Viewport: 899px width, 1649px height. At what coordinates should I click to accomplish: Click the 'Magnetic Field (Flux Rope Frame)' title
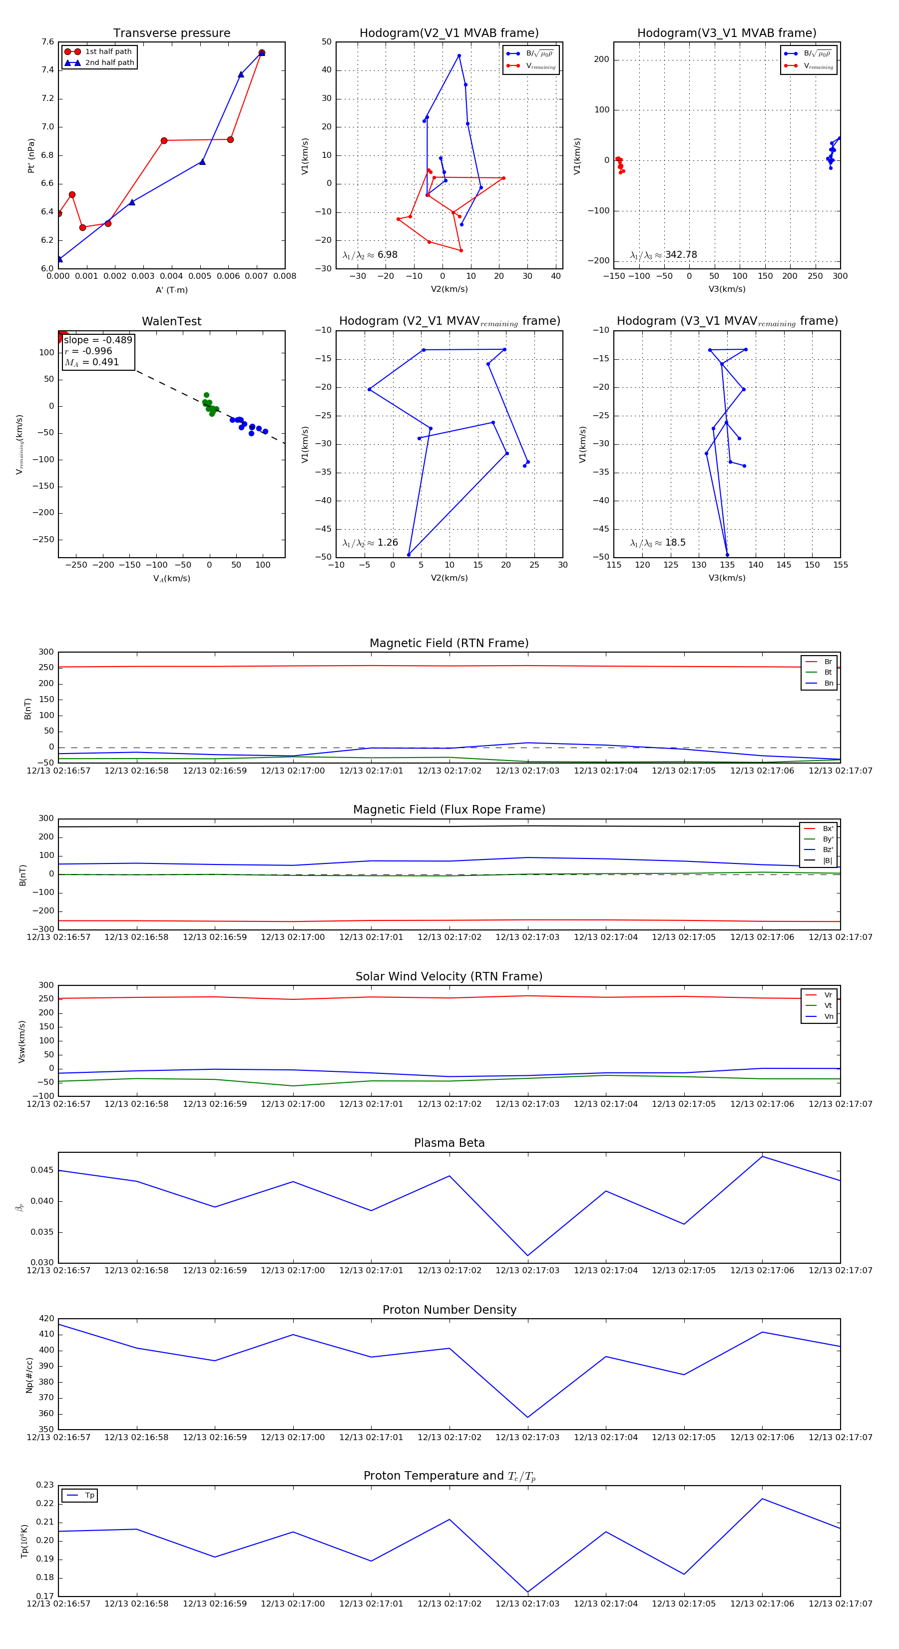449,810
